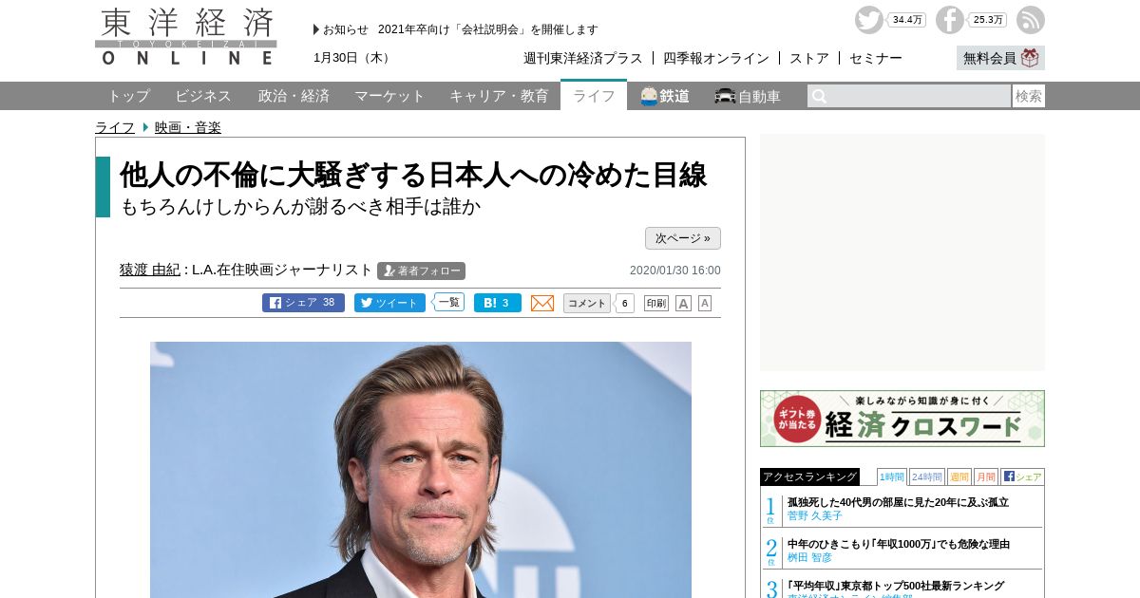Screen dimensions: 1140x598
Task: Select the 24時間 ranking tab
Action: pyautogui.click(x=927, y=477)
